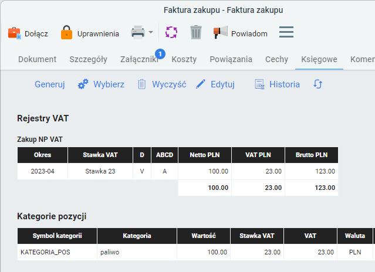Open Uprawnienia permissions padlock
Viewport: 375px width, 272px height.
click(67, 33)
